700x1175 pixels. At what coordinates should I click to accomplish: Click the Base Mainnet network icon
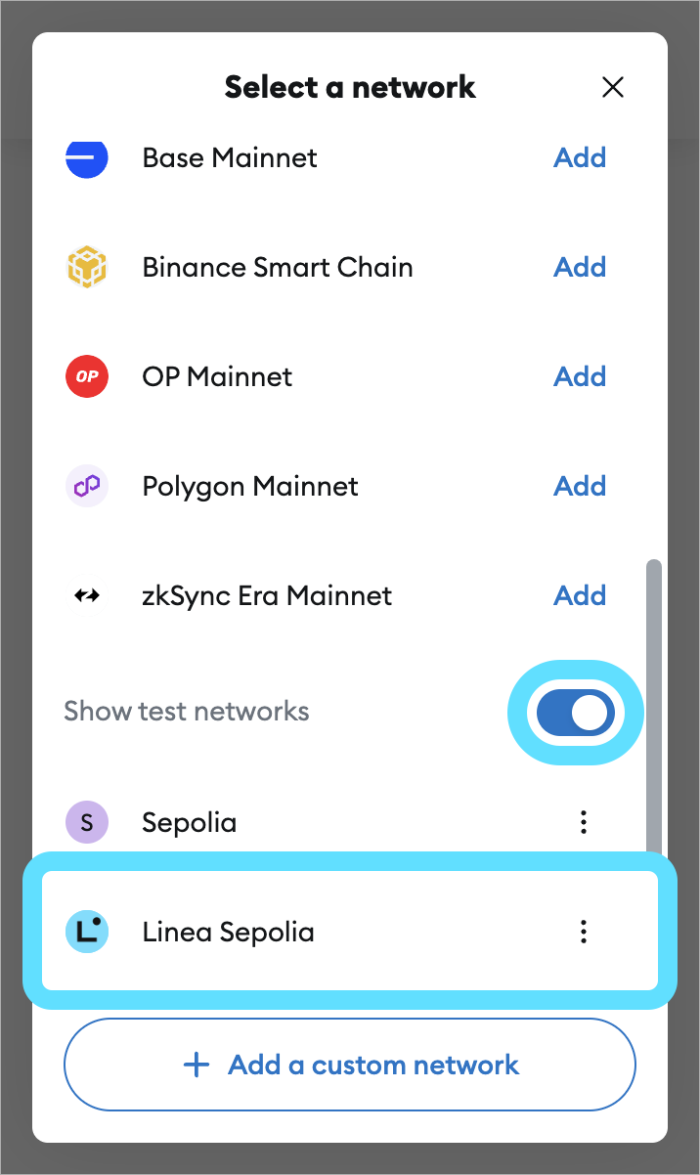tap(86, 157)
